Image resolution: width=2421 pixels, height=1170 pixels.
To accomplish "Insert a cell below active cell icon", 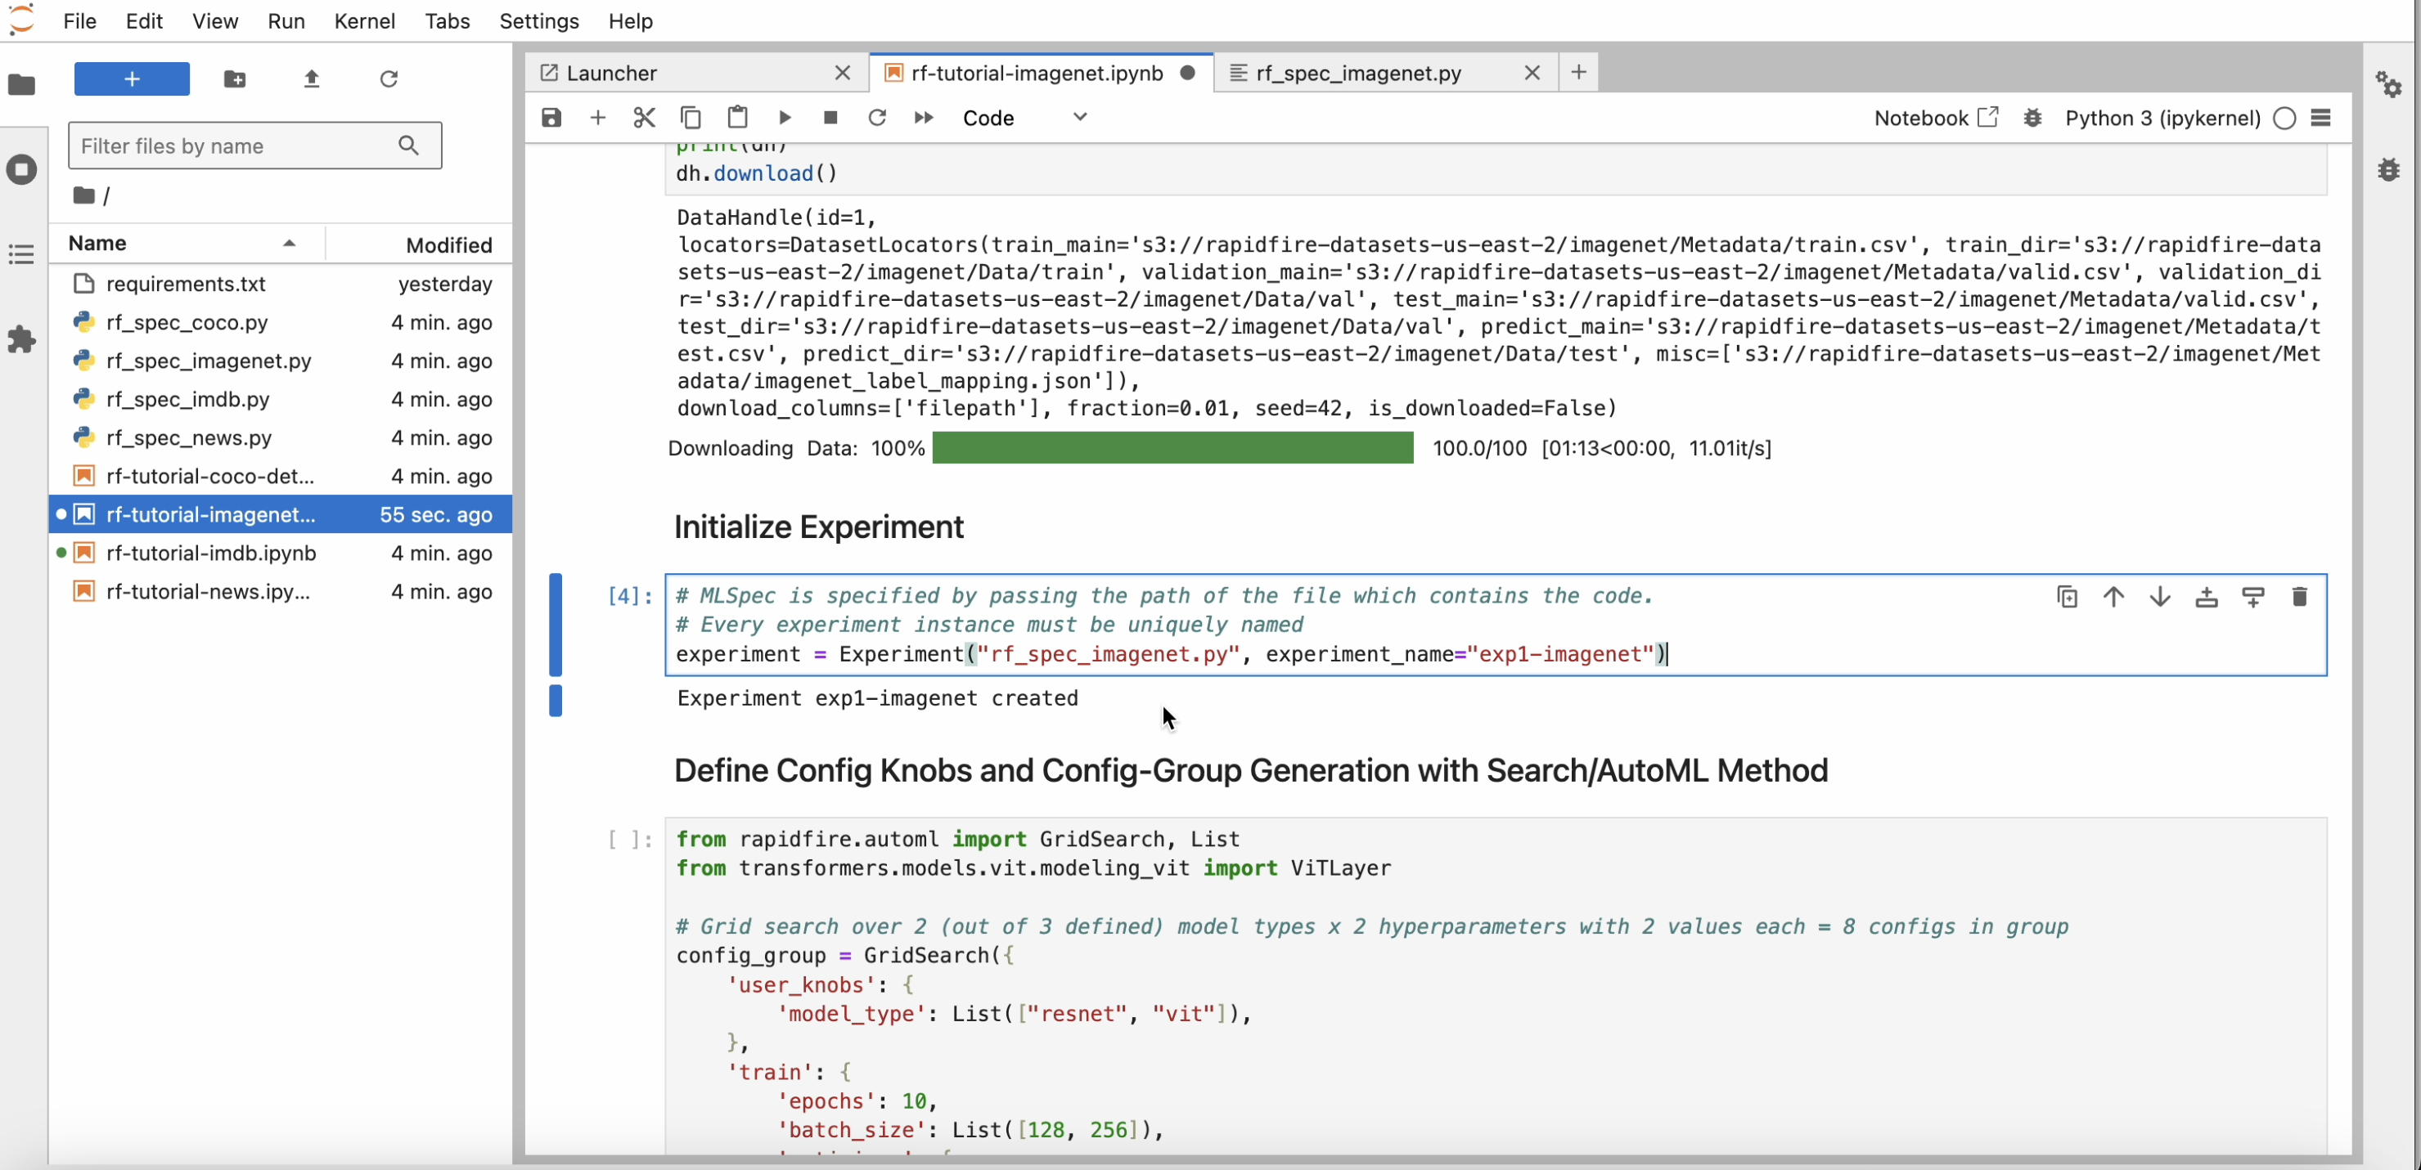I will [x=2252, y=597].
